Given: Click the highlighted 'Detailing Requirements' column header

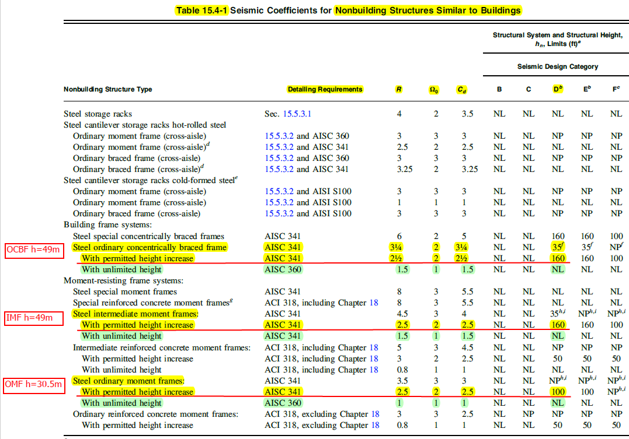Looking at the screenshot, I should (325, 89).
